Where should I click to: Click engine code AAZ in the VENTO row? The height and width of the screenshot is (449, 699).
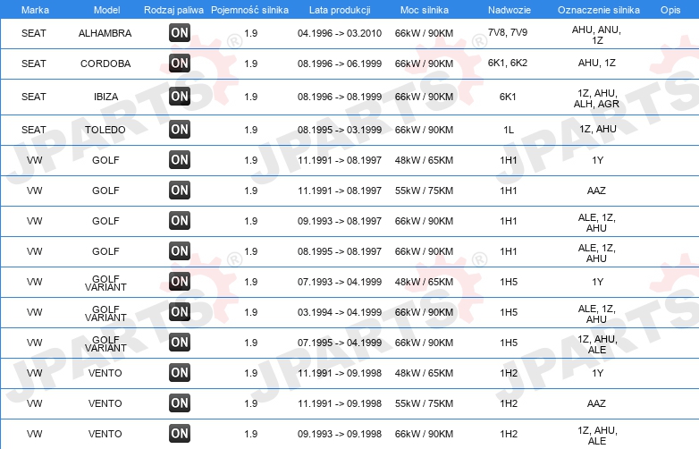click(x=596, y=403)
